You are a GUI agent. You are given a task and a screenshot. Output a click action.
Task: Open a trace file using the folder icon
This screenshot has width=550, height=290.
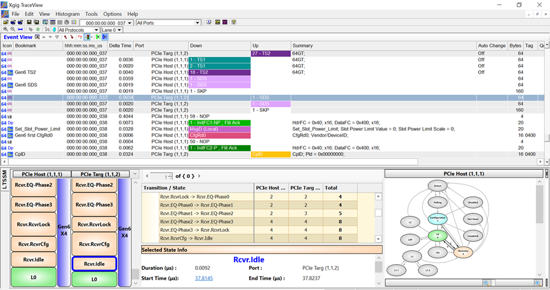[5, 22]
